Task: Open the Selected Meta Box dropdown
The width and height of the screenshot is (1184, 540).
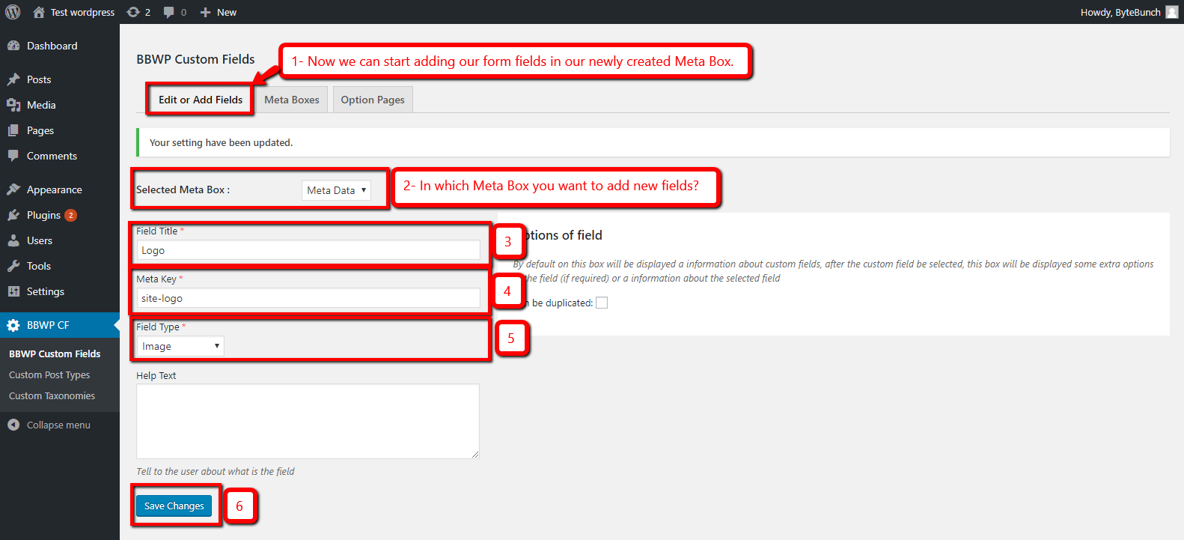Action: click(x=336, y=190)
